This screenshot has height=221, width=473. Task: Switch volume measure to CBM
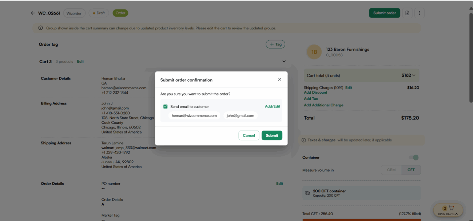point(391,170)
